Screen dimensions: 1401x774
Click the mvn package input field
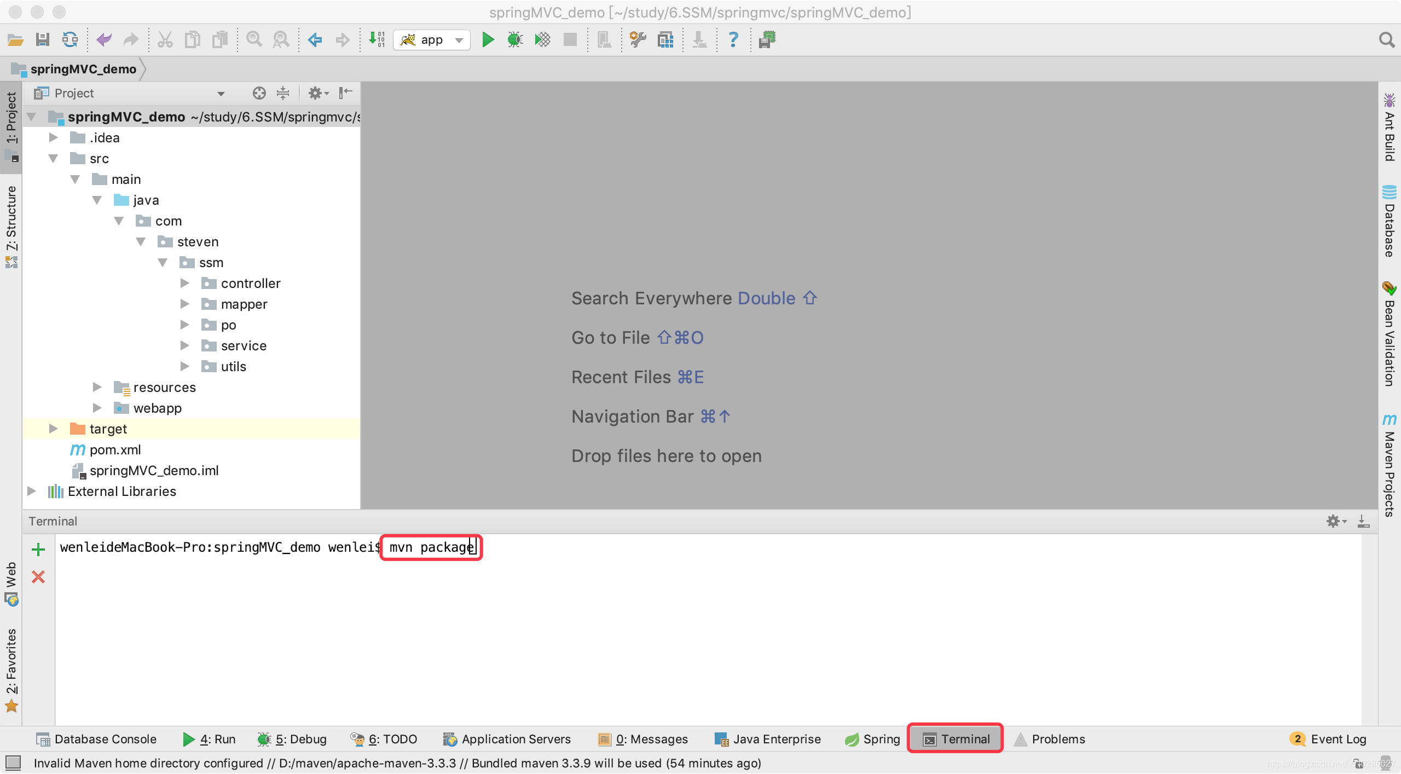(x=431, y=547)
